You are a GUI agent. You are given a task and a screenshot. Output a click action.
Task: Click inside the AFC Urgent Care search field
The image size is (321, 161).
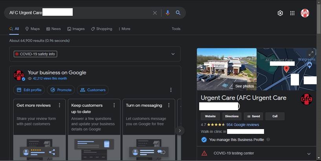(80, 13)
